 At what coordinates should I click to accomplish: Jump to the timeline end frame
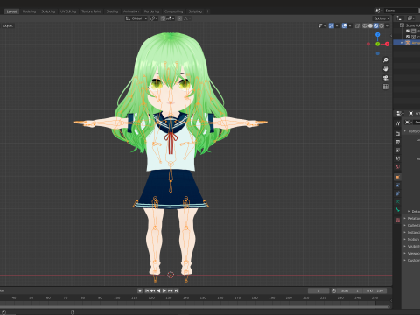176,290
